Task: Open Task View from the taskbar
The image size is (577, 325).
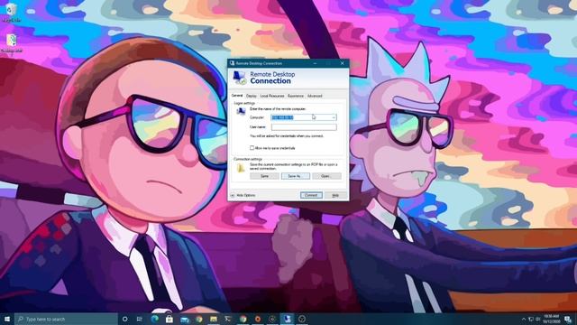Action: pos(140,319)
